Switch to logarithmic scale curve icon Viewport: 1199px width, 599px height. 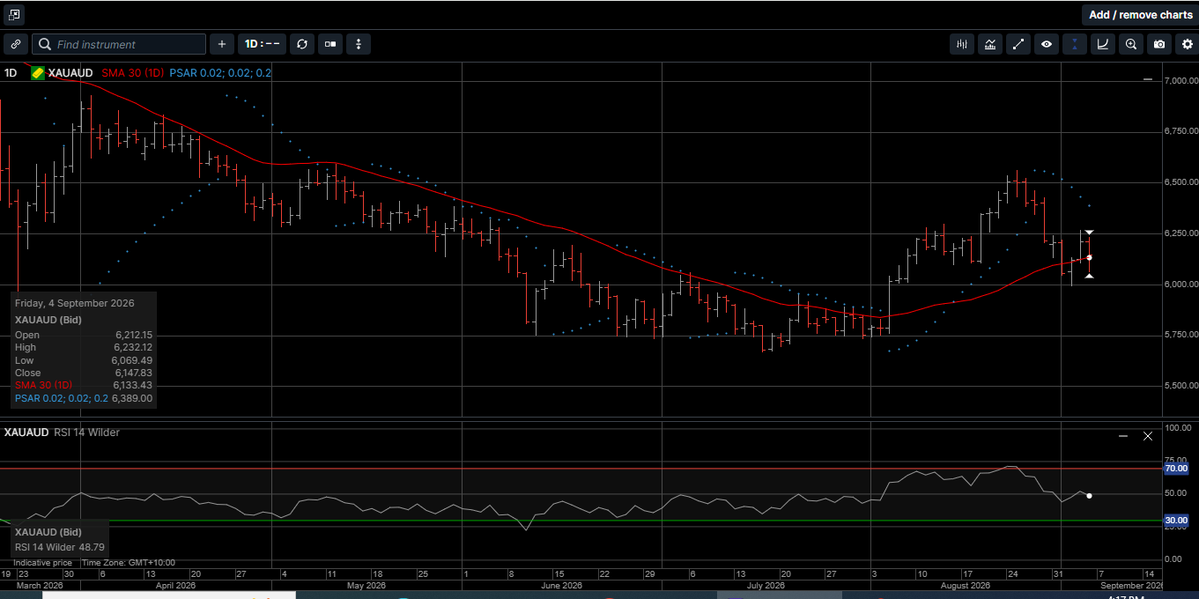click(1103, 44)
